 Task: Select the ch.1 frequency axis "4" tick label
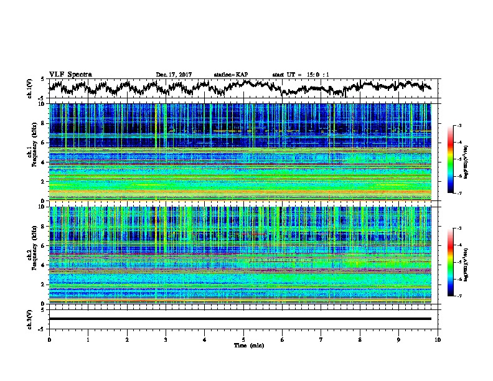click(44, 162)
